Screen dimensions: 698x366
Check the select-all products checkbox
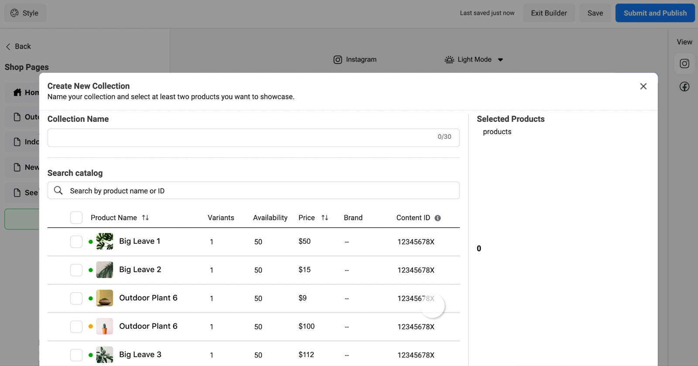coord(76,217)
